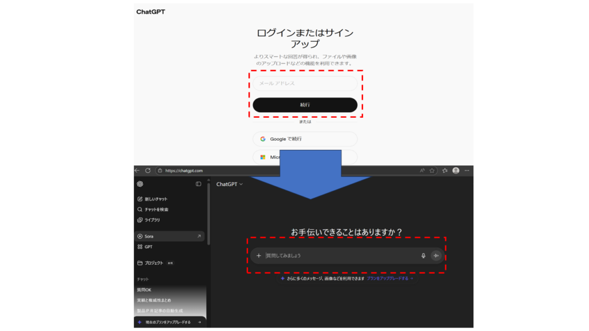Start a new chat via 新しいチャット
589x331 pixels.
coord(155,199)
